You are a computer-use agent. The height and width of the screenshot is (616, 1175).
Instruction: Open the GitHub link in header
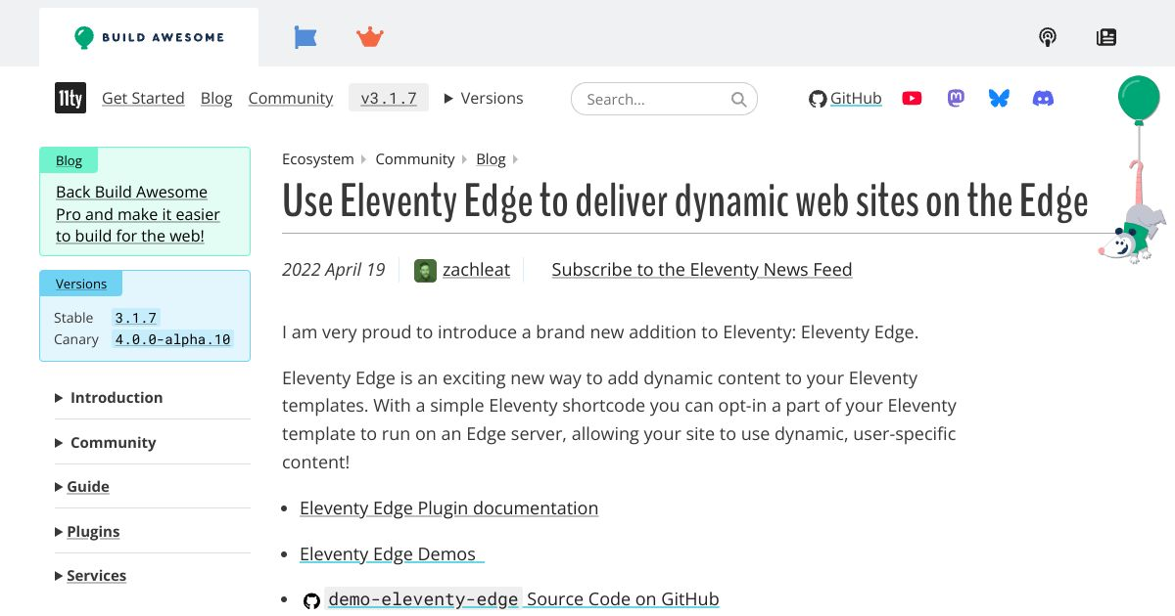(x=856, y=98)
